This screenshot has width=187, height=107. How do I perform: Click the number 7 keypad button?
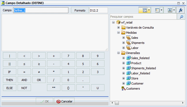(68, 56)
